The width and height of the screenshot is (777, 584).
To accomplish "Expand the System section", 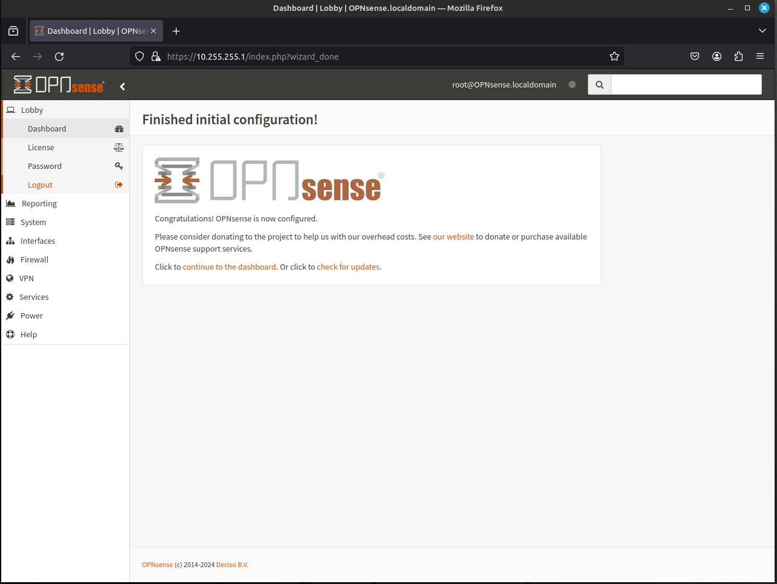I will pyautogui.click(x=65, y=222).
